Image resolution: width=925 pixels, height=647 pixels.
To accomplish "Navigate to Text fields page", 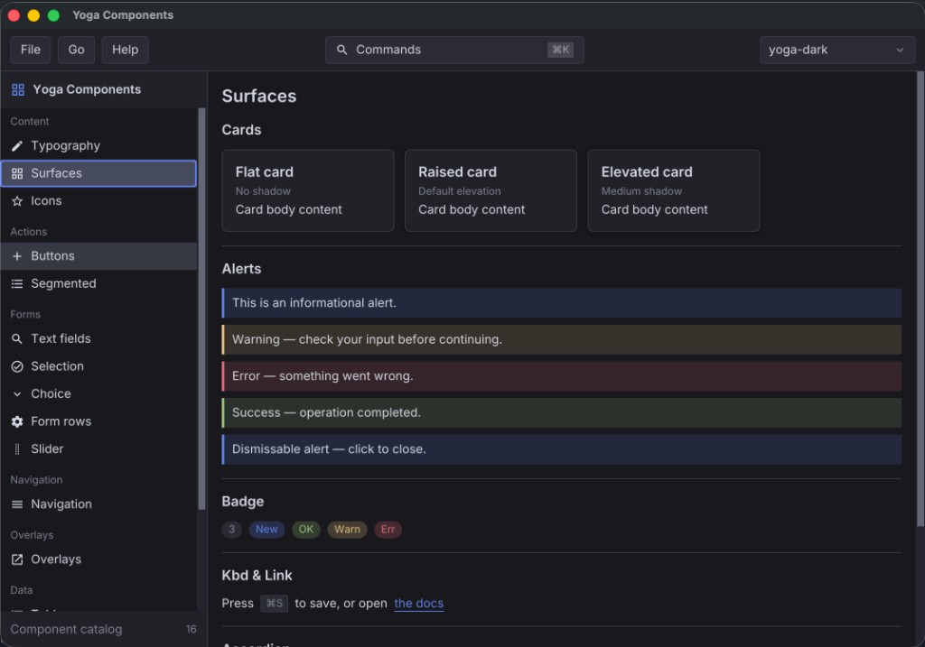I will click(x=98, y=338).
